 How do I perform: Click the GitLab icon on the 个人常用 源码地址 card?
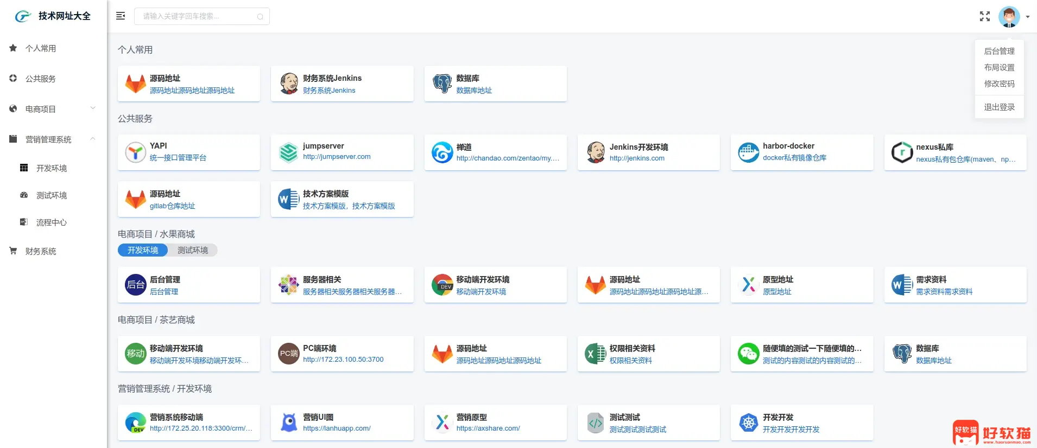coord(136,84)
